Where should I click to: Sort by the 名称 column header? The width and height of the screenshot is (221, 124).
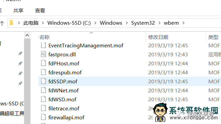(x=44, y=37)
